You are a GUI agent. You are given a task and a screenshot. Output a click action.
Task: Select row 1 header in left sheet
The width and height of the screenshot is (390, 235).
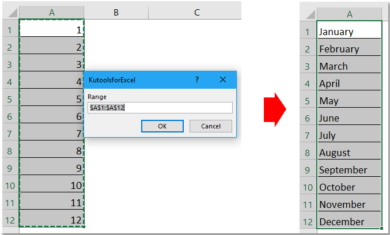[10, 29]
